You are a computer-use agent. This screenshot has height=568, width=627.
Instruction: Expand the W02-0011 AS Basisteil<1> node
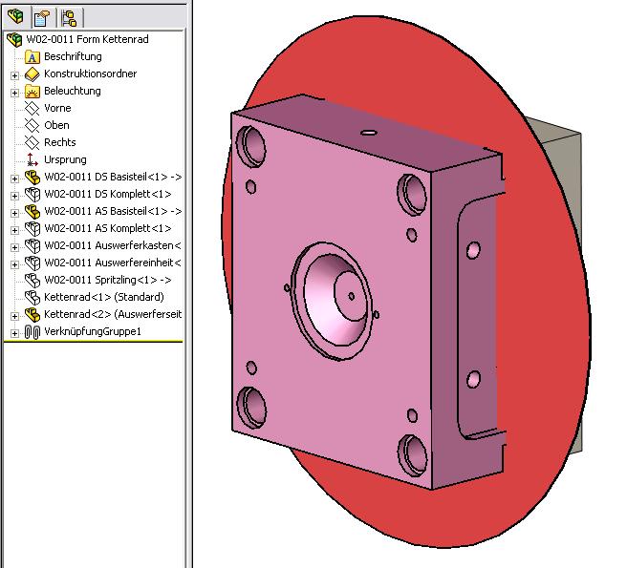pyautogui.click(x=14, y=213)
